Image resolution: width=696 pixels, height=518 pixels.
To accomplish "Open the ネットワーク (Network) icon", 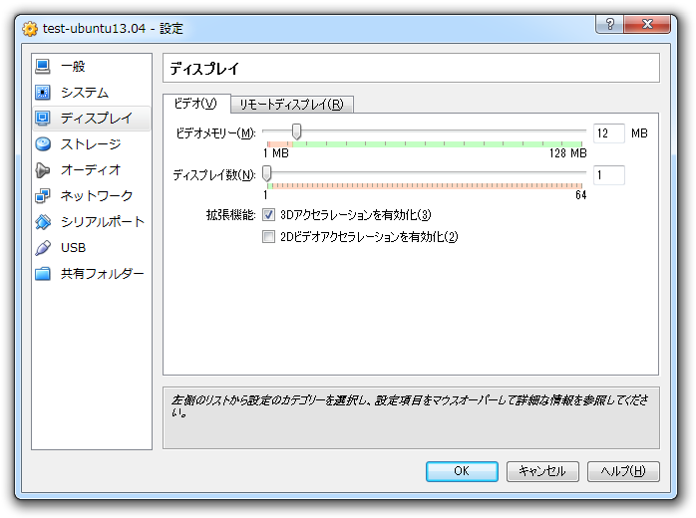I will pos(43,195).
